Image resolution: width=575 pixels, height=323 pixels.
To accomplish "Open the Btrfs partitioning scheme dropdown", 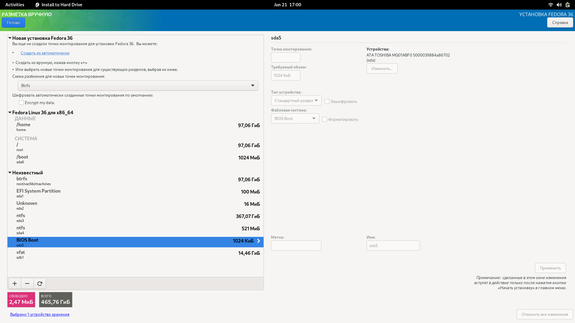I will tap(138, 86).
